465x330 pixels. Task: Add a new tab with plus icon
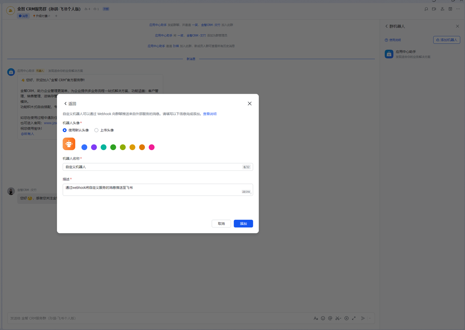click(x=56, y=16)
